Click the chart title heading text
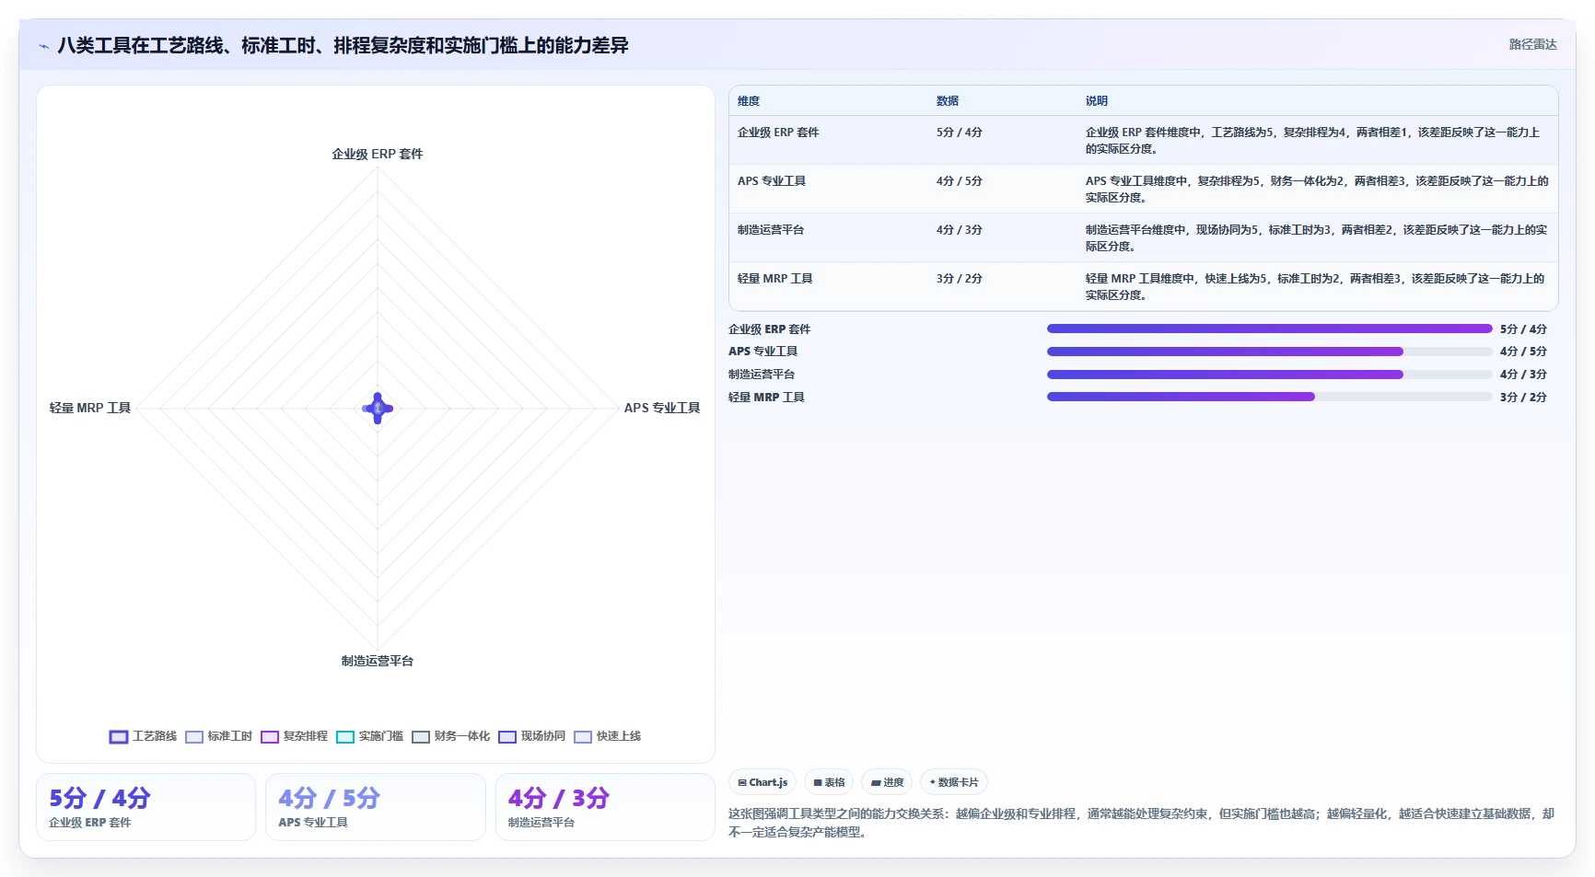The height and width of the screenshot is (877, 1595). click(x=343, y=45)
